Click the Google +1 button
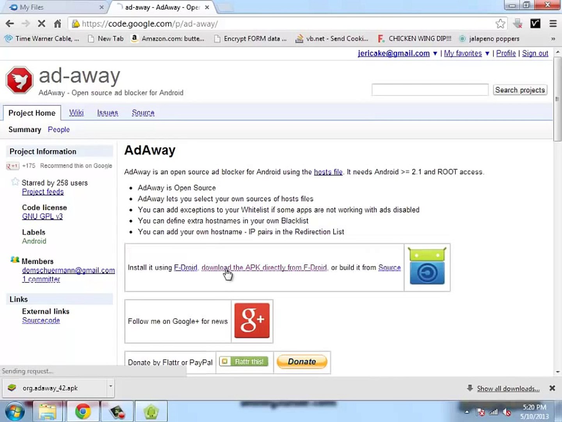Screen dimensions: 562x422 (x=12, y=166)
